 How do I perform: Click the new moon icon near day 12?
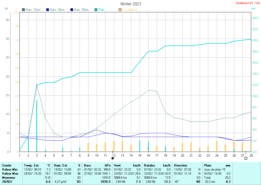(x=112, y=158)
